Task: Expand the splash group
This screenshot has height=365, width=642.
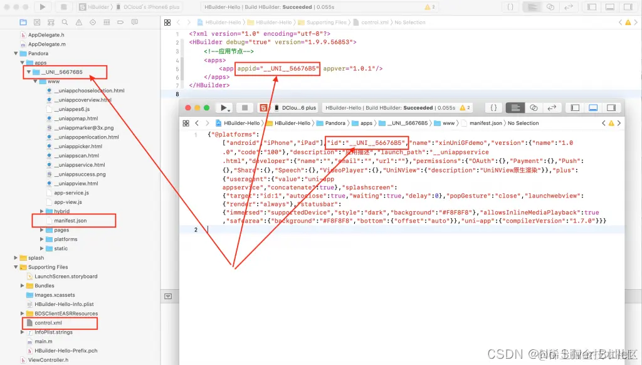Action: [16, 258]
